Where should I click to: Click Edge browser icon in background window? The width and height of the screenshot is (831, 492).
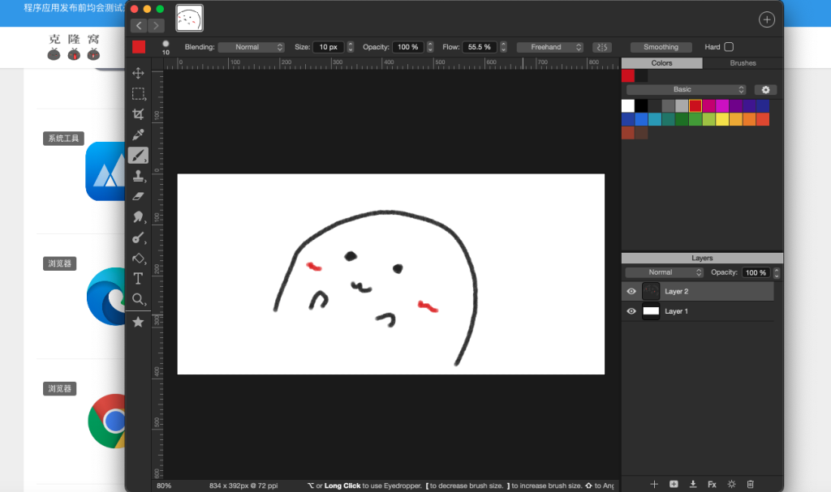coord(107,296)
